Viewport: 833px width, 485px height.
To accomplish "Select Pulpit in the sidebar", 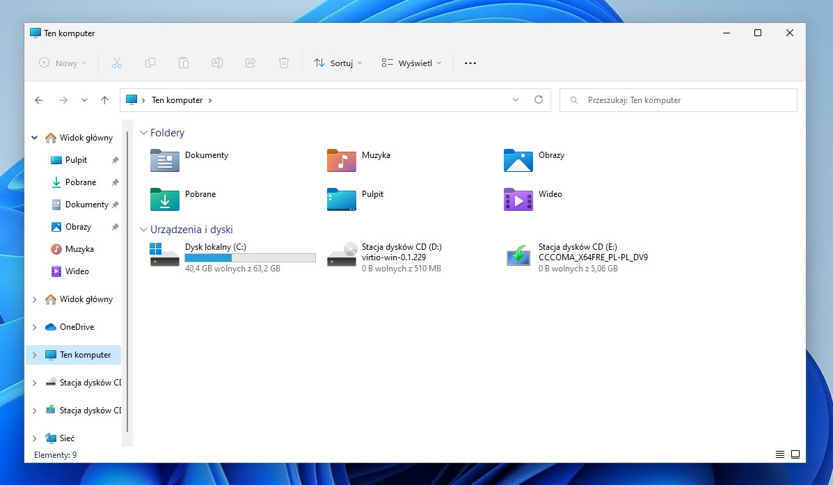I will coord(76,160).
